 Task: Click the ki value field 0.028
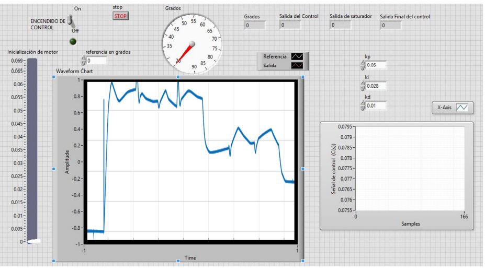[x=376, y=86]
